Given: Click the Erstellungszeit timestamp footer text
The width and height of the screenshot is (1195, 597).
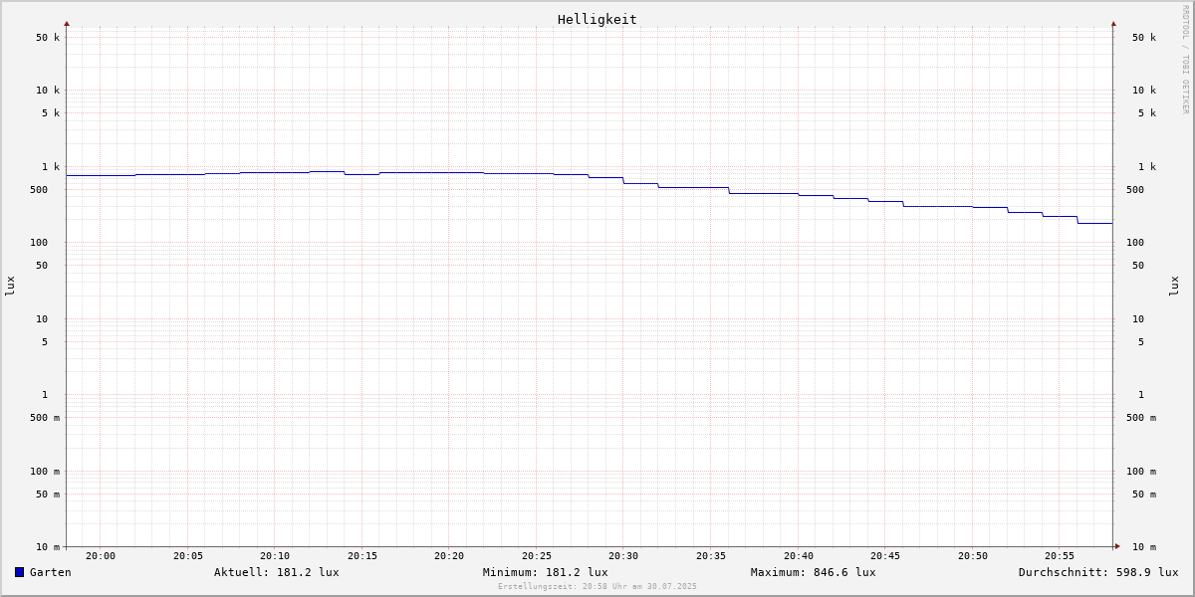Looking at the screenshot, I should pos(597,587).
